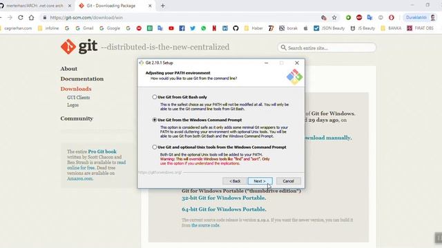The width and height of the screenshot is (442, 248).
Task: Open the Community section
Action: pos(77,118)
